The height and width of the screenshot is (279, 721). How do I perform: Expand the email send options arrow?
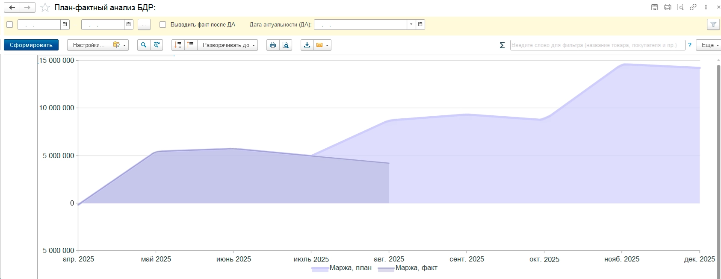coord(327,45)
